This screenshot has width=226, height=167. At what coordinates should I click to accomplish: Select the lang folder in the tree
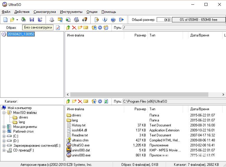[22, 122]
